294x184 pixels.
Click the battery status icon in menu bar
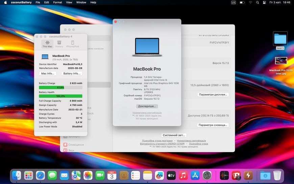pos(242,2)
